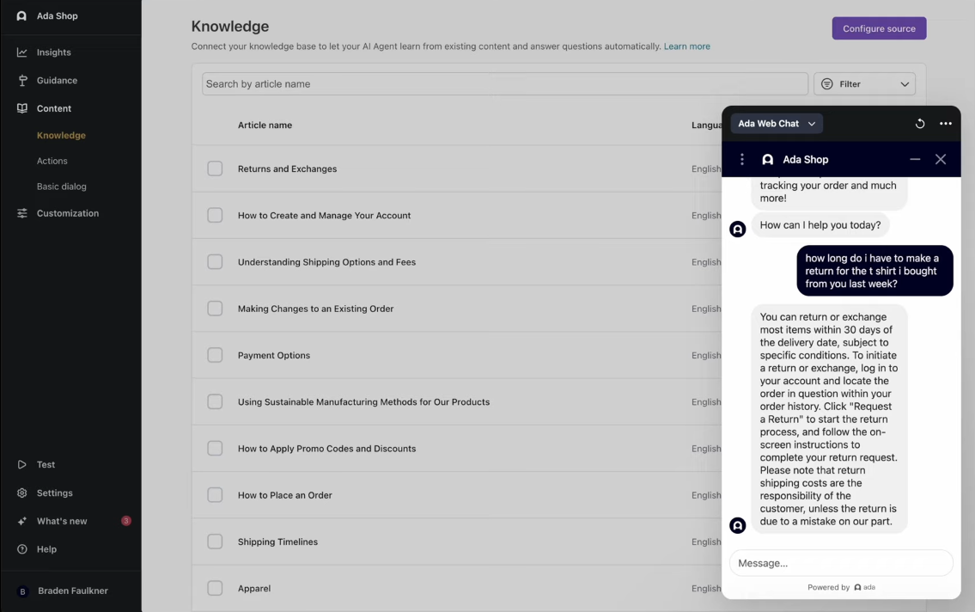Minimize the Ada Shop chat widget
975x612 pixels.
[915, 159]
